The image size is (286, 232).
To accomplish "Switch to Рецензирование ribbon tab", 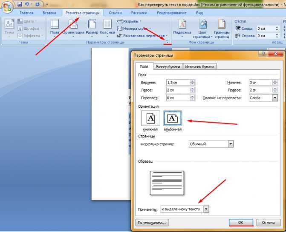I will click(172, 13).
